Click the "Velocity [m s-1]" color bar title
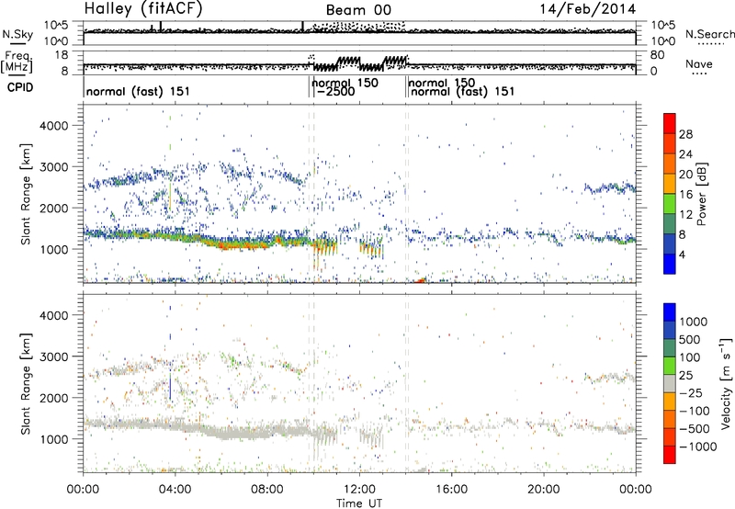The image size is (735, 509). (726, 383)
